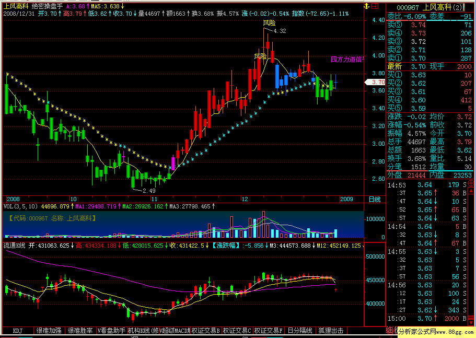Click the 委比 -6.09% value
This screenshot has height=338, width=476.
tap(414, 16)
